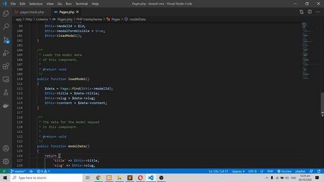Open the feedback icon in status bar
This screenshot has height=182, width=324.
click(311, 171)
